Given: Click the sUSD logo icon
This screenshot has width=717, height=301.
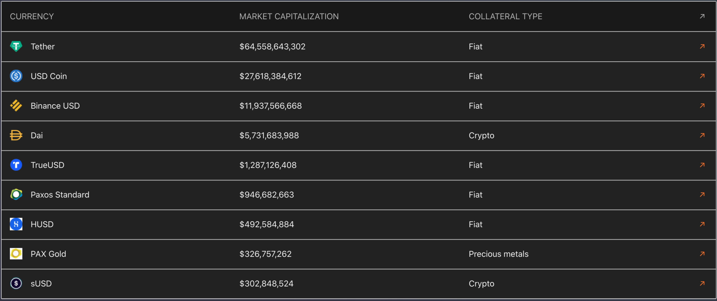Looking at the screenshot, I should [x=16, y=283].
